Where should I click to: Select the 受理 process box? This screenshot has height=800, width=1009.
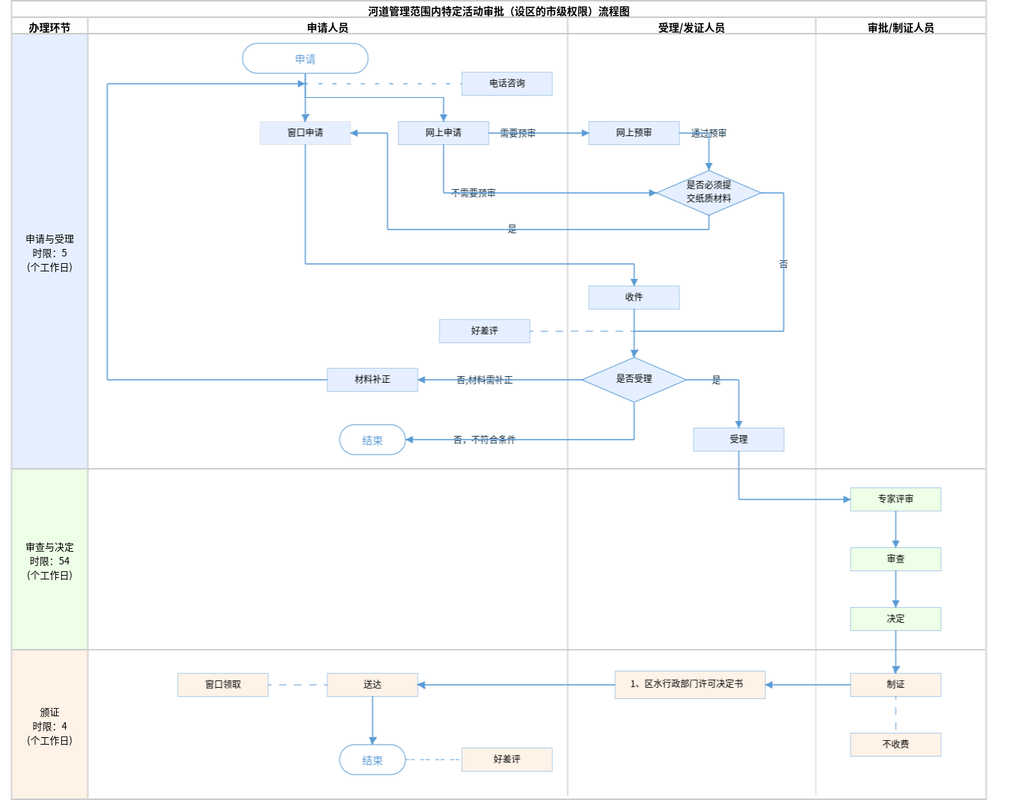click(738, 440)
